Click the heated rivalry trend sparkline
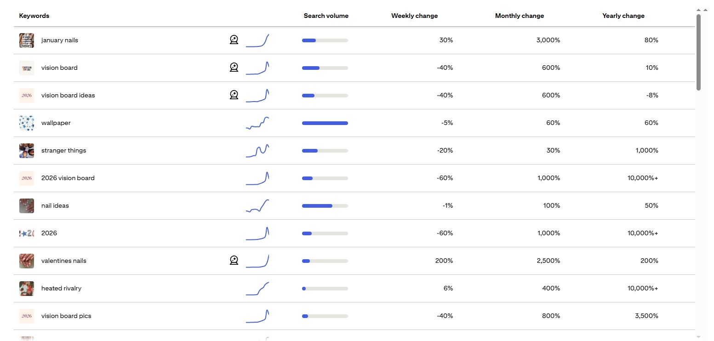This screenshot has width=714, height=341. click(257, 289)
